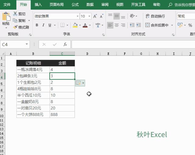Image resolution: width=195 pixels, height=155 pixels.
Task: Switch to the Page Layout (页面布局) tab
Action: coord(57,5)
